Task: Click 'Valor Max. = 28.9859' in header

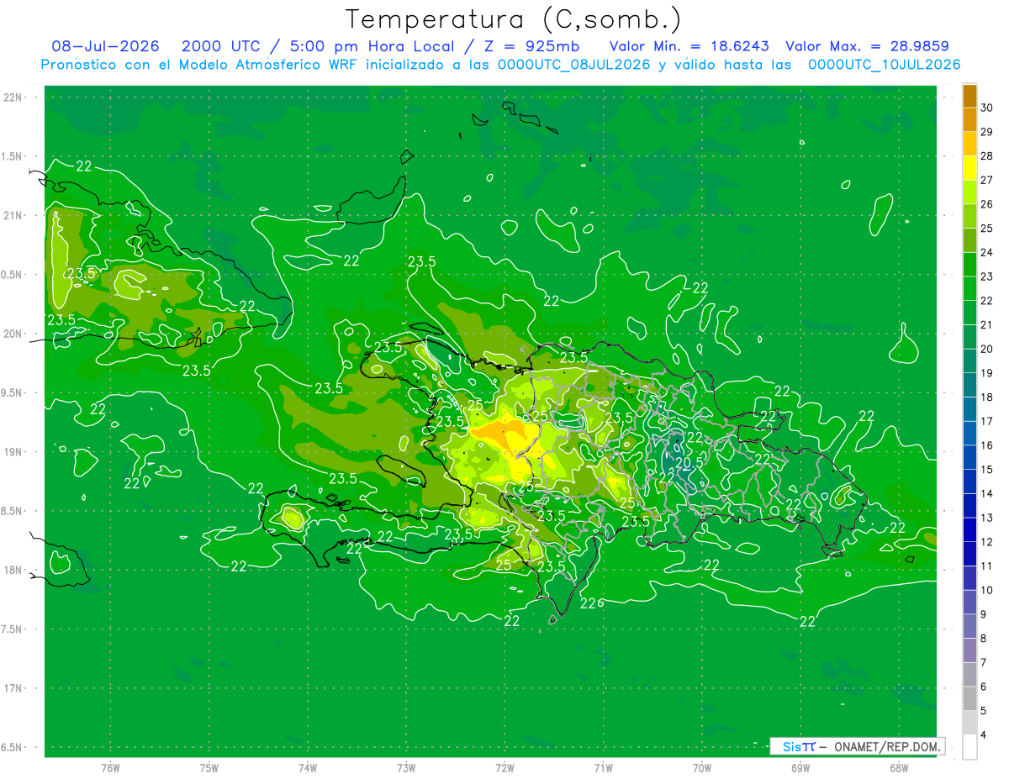Action: [x=867, y=46]
